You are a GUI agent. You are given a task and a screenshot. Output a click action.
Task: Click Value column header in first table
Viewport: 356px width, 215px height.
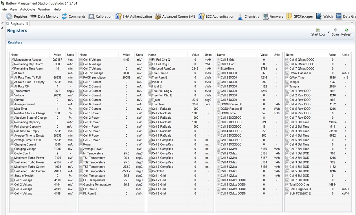click(x=58, y=55)
